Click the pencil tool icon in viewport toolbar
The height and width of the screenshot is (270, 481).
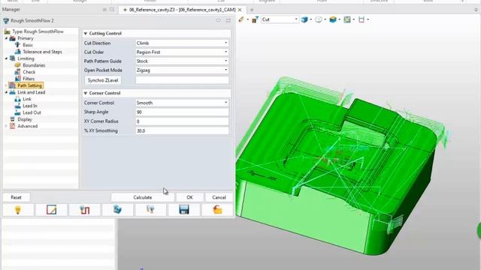coord(241,19)
